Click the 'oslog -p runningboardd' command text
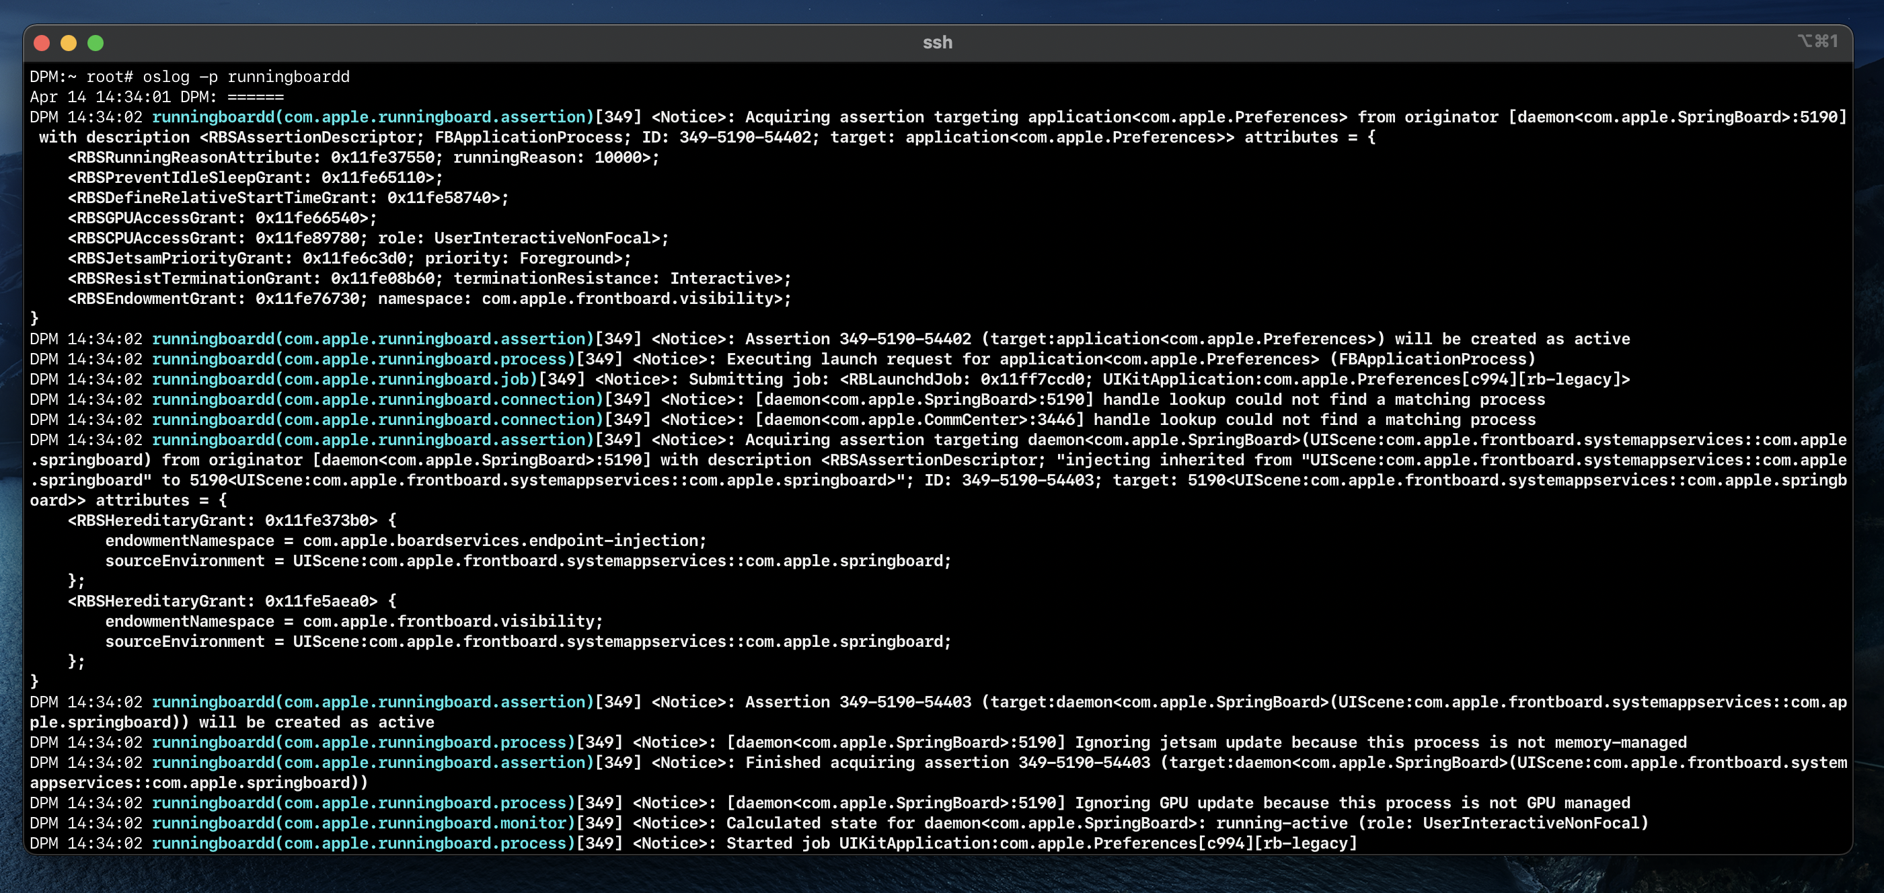Viewport: 1884px width, 893px height. pos(246,77)
